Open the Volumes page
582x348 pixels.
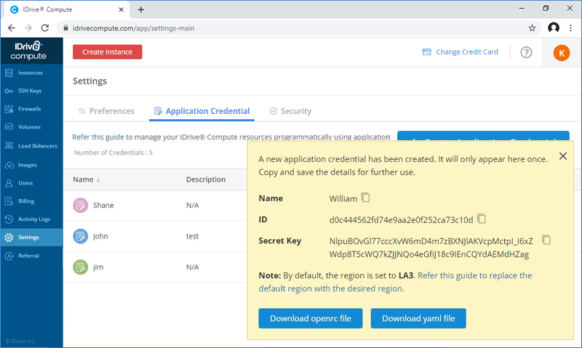31,126
